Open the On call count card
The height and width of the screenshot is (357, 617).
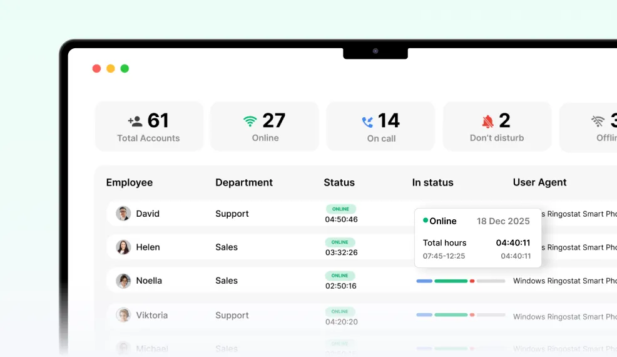[380, 127]
